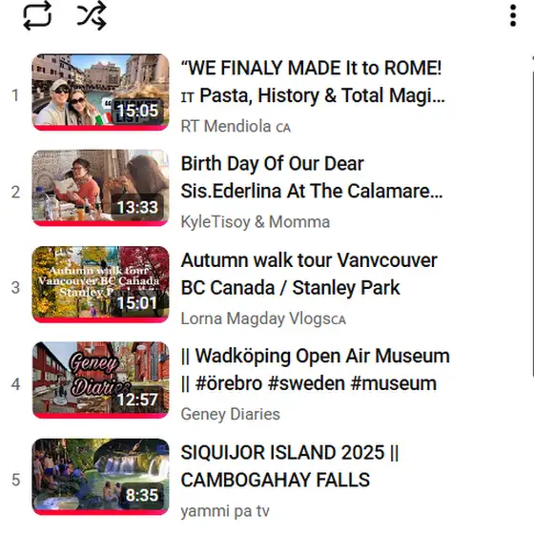Visit KyleTisoy & Momma channel
Screen dimensions: 534x534
point(256,222)
